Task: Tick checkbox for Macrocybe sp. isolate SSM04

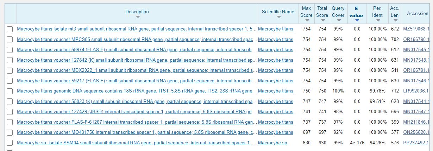Action: 10,143
